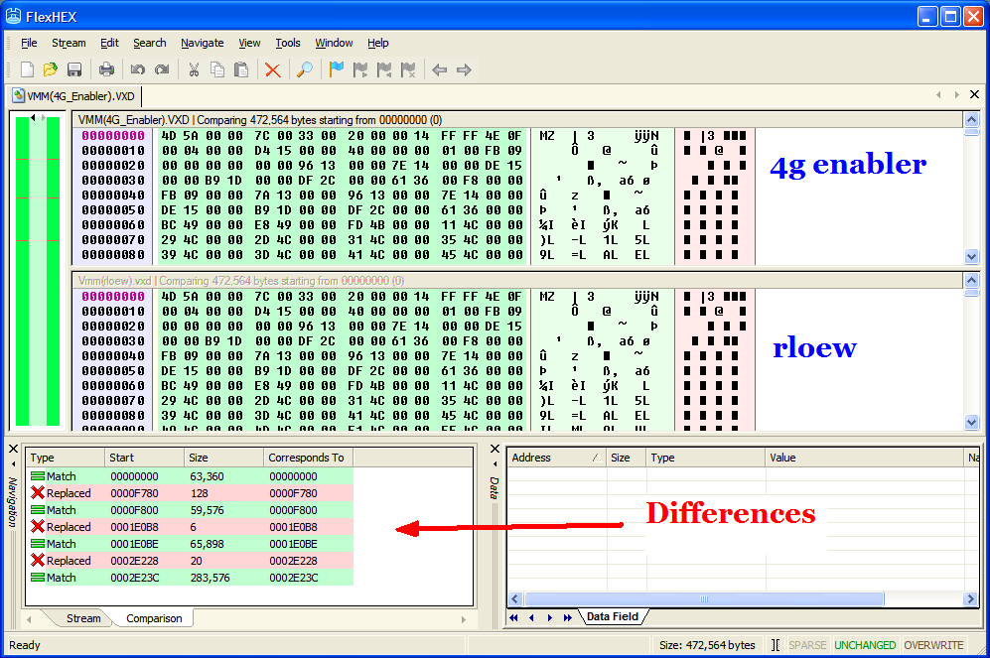
Task: Open the File menu
Action: (x=29, y=43)
